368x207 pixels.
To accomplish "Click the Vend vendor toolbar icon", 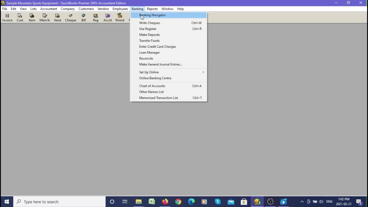I will coord(57,18).
